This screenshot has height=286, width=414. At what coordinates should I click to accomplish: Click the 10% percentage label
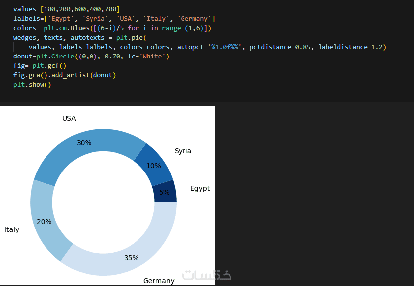pos(154,166)
